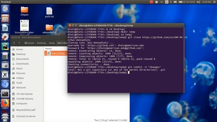This screenshot has width=217, height=122.
Task: Open Pictures in Files sidebar
Action: tap(27, 73)
